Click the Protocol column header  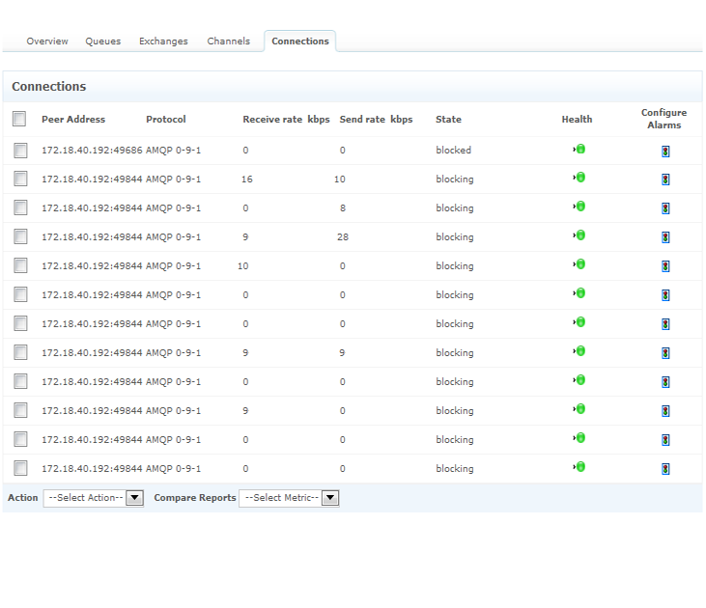point(166,120)
